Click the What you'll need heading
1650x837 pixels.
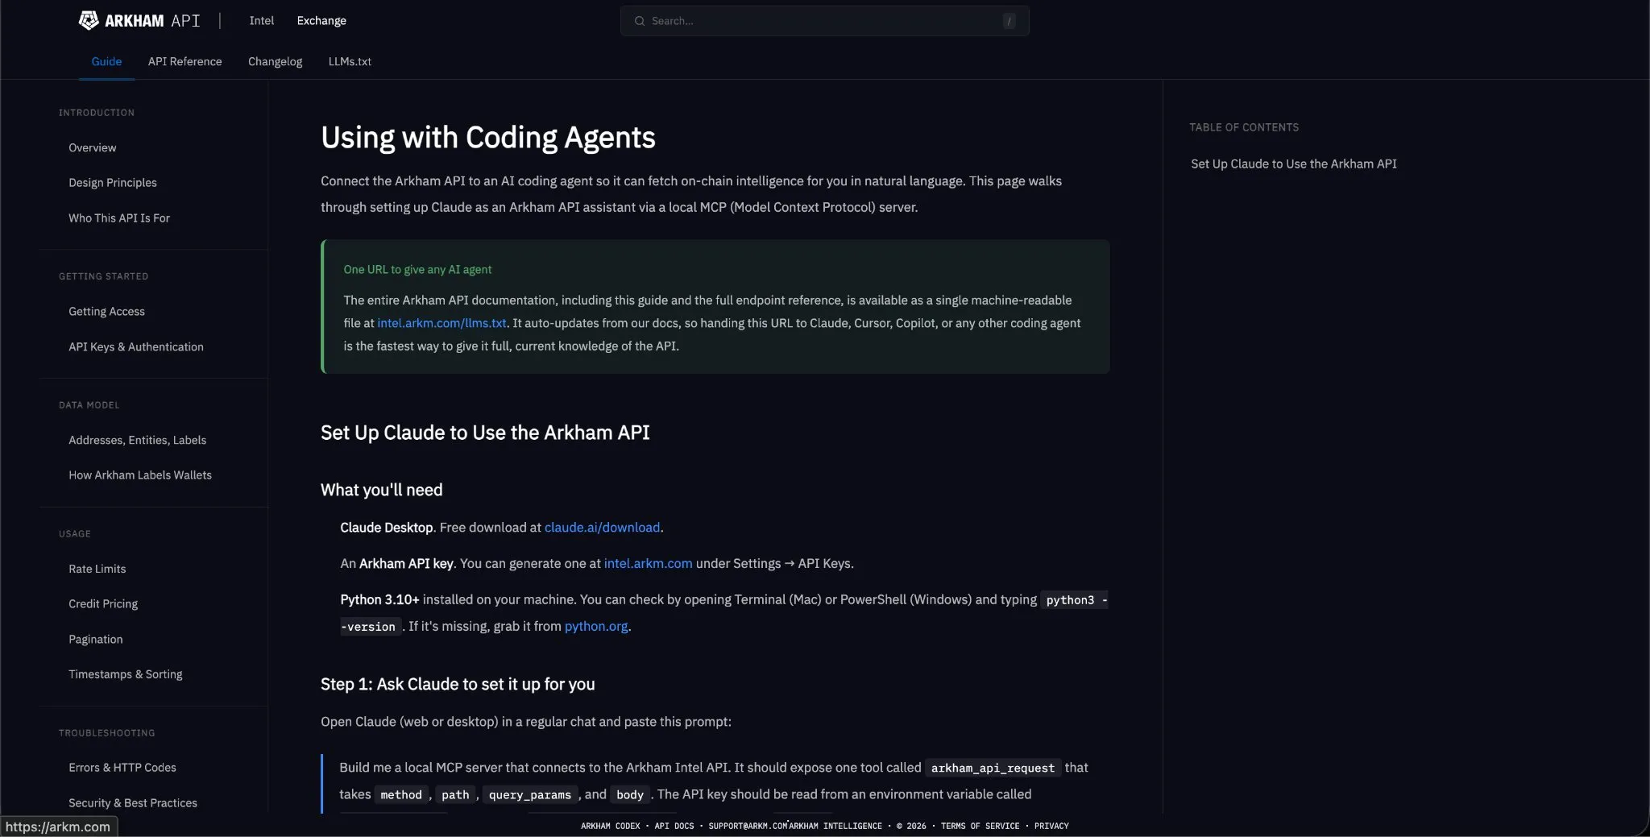click(382, 490)
